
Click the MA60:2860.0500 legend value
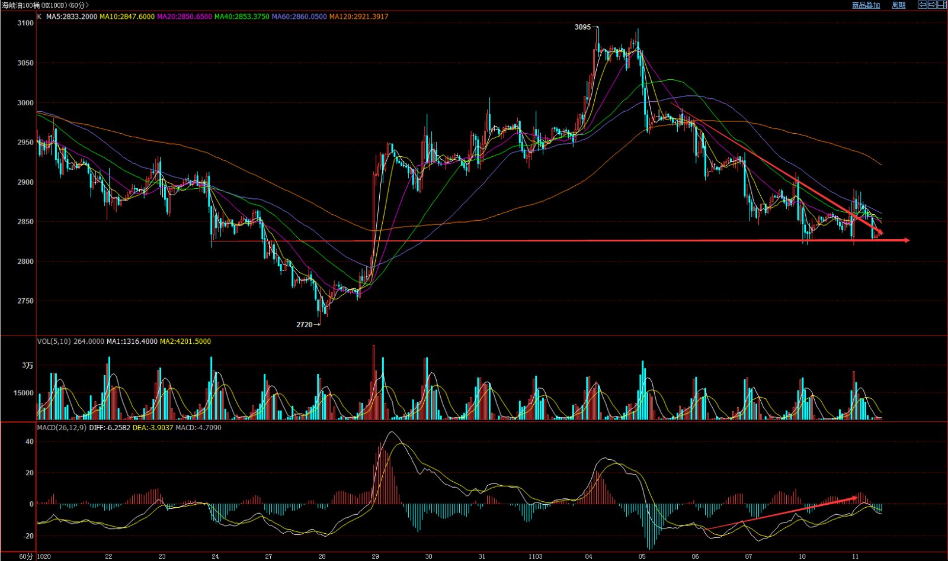(299, 17)
